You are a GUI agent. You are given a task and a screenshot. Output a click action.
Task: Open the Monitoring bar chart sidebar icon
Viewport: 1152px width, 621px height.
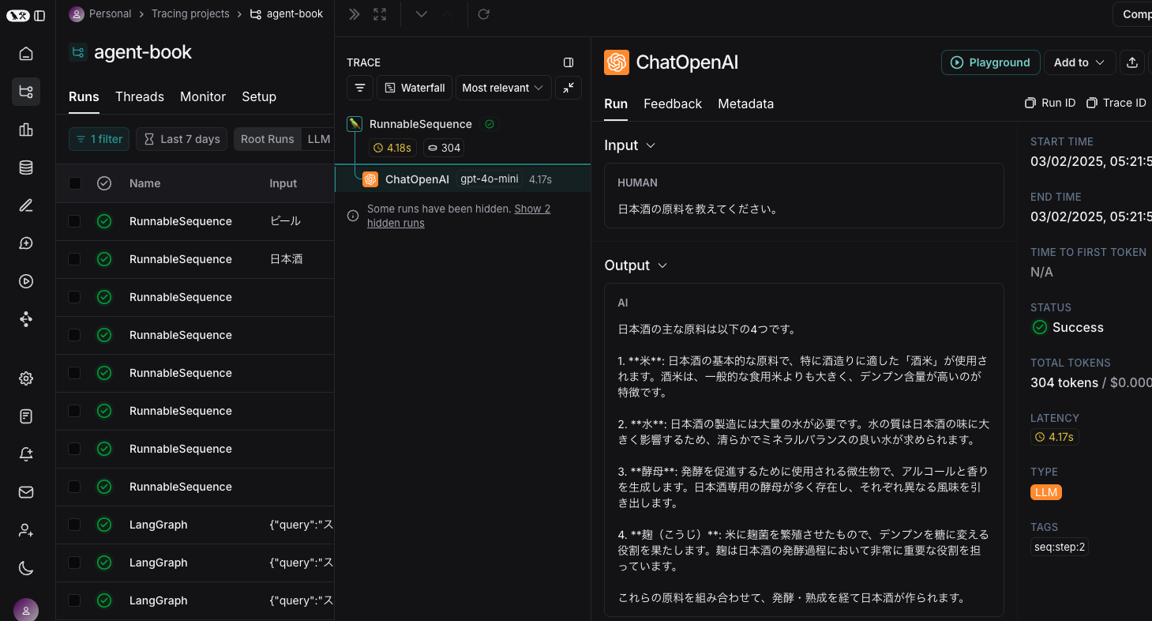[26, 130]
